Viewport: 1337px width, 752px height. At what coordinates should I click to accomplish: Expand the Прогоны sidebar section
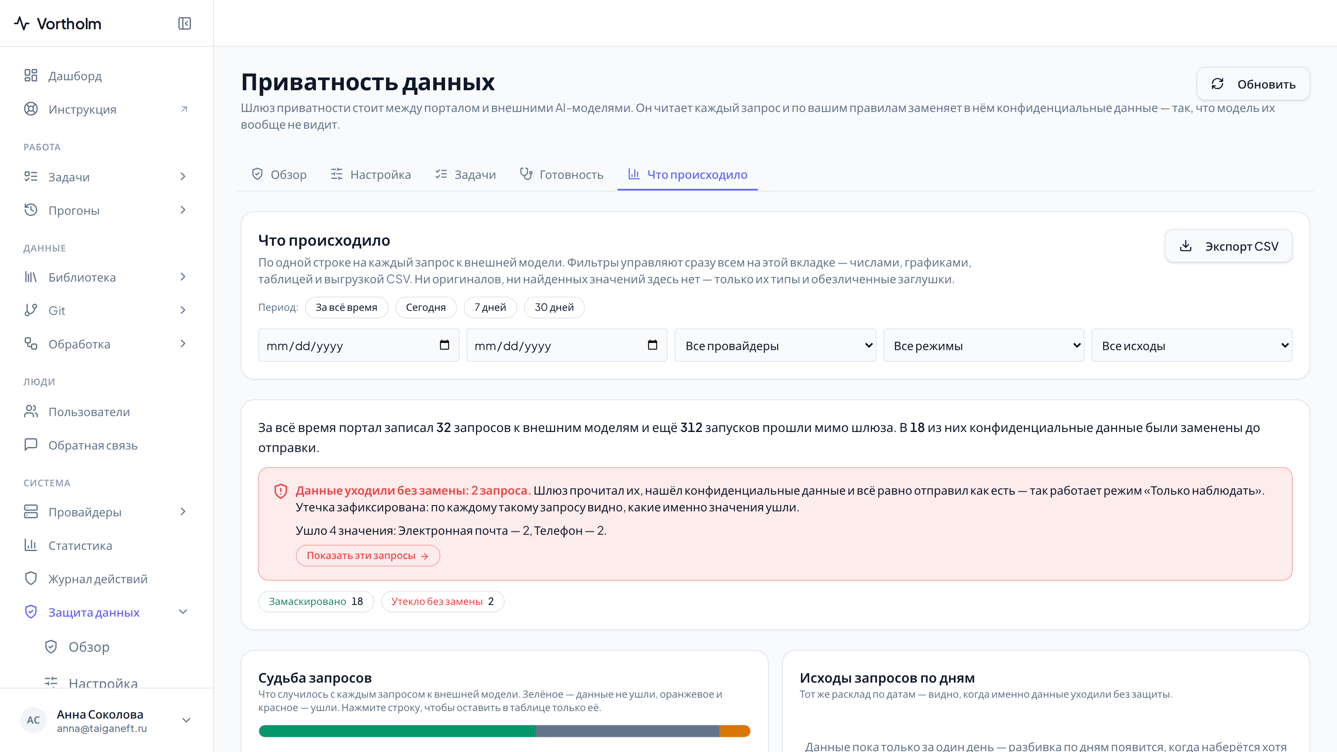tap(183, 210)
